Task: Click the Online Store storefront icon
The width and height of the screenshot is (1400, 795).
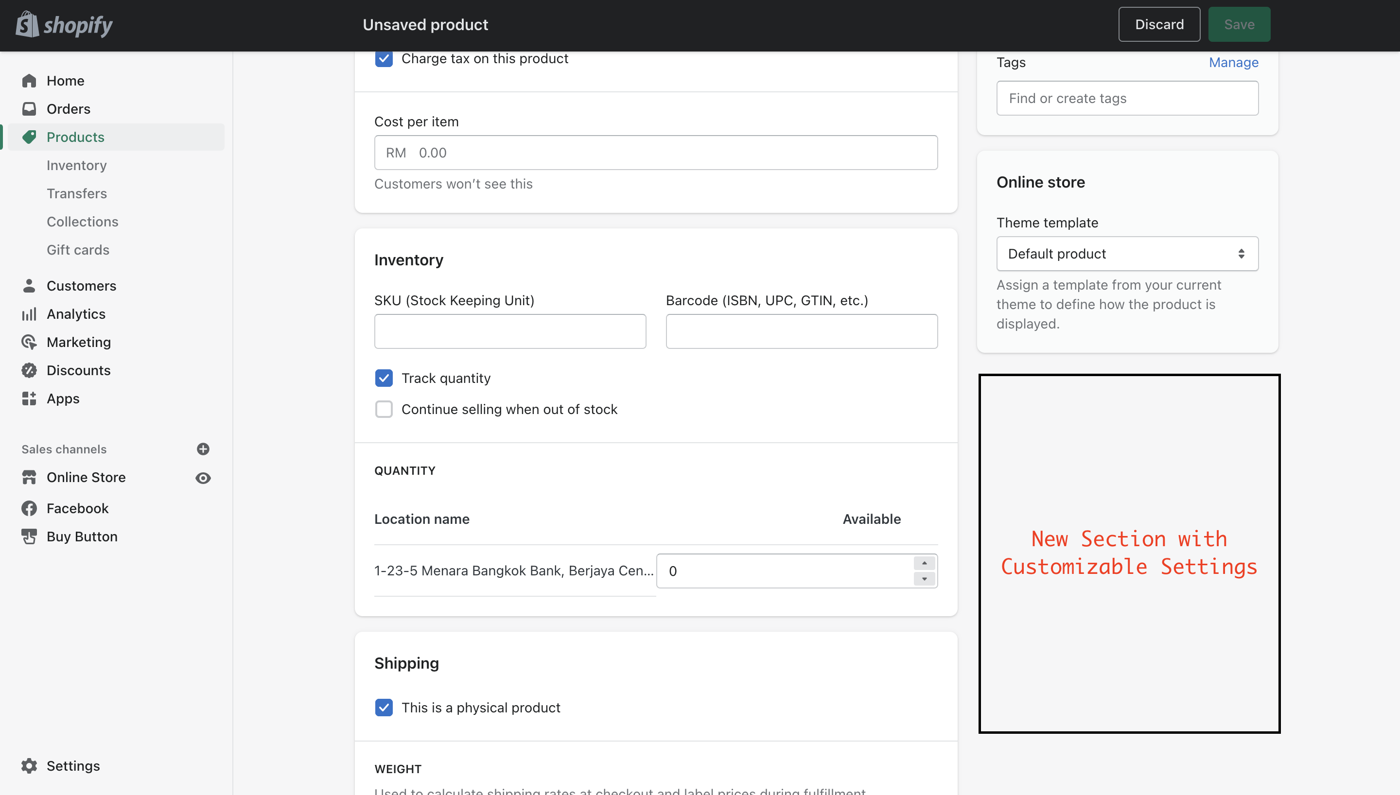Action: [29, 477]
